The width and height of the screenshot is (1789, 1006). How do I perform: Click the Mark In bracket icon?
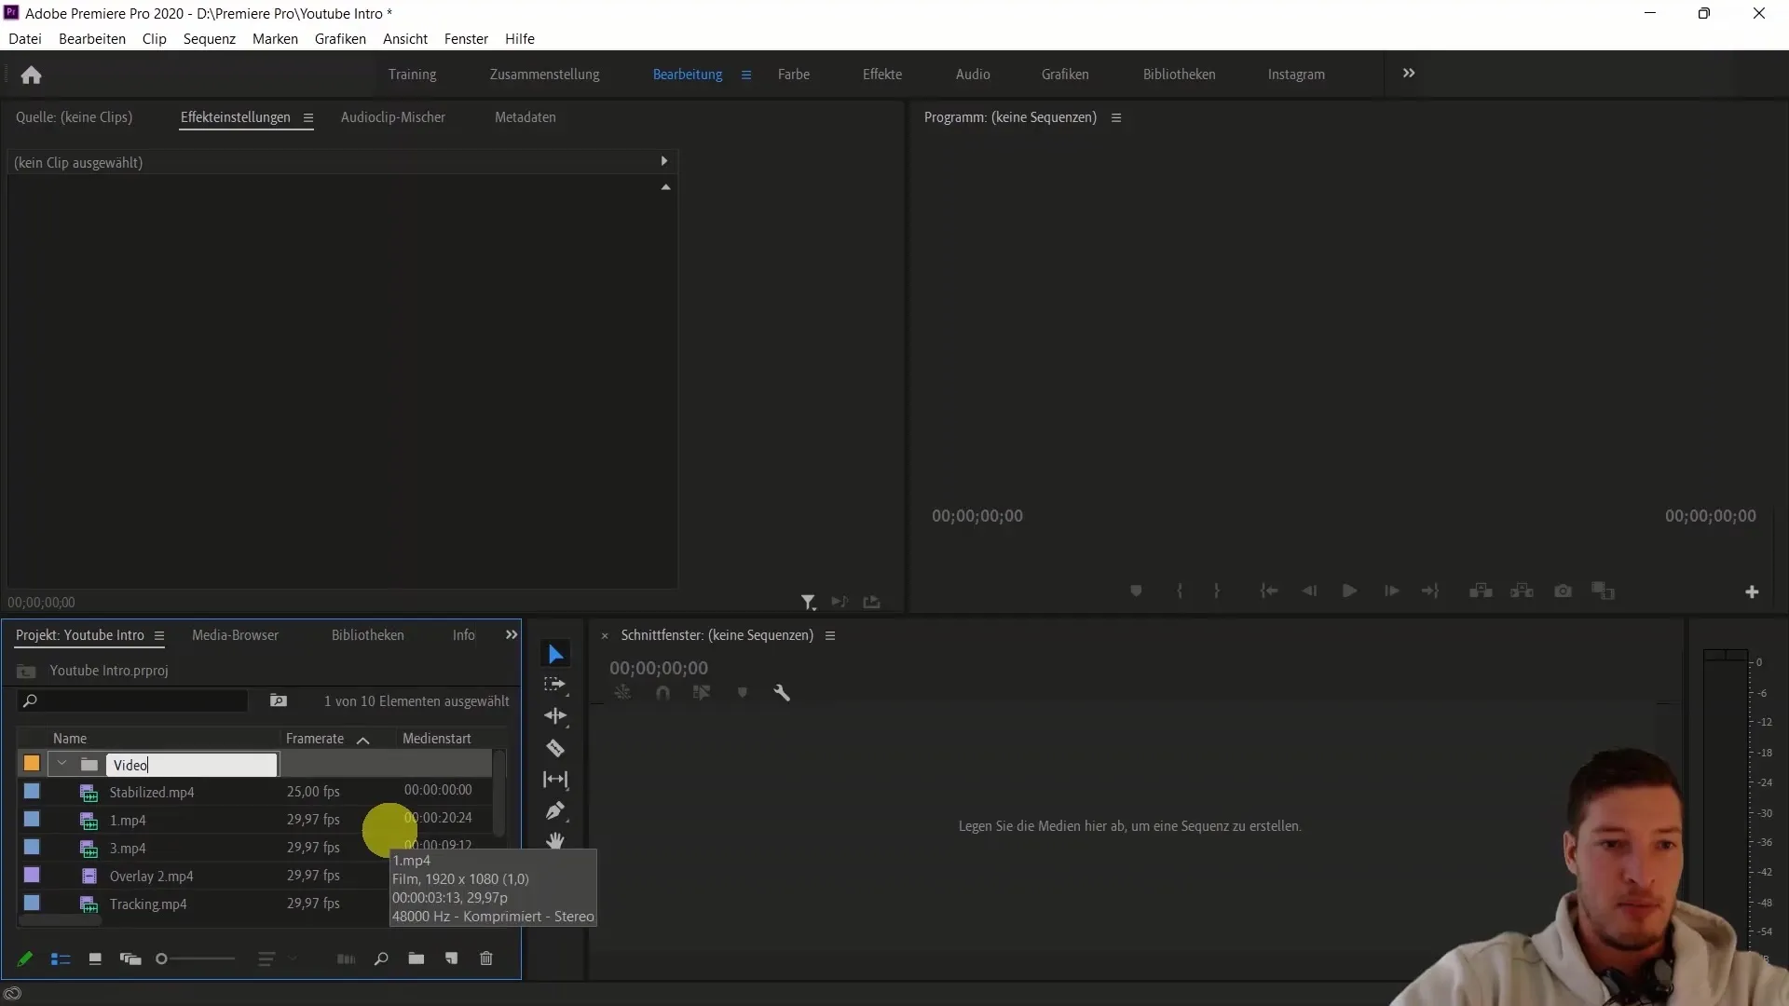coord(1180,591)
